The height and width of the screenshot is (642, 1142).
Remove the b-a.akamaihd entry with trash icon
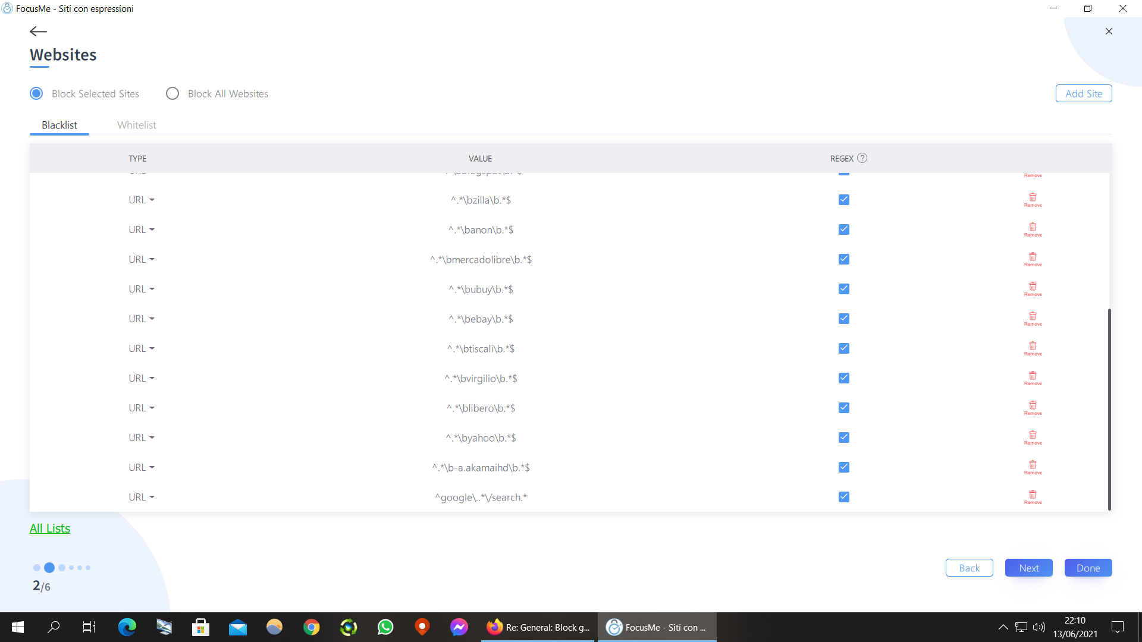click(x=1033, y=467)
